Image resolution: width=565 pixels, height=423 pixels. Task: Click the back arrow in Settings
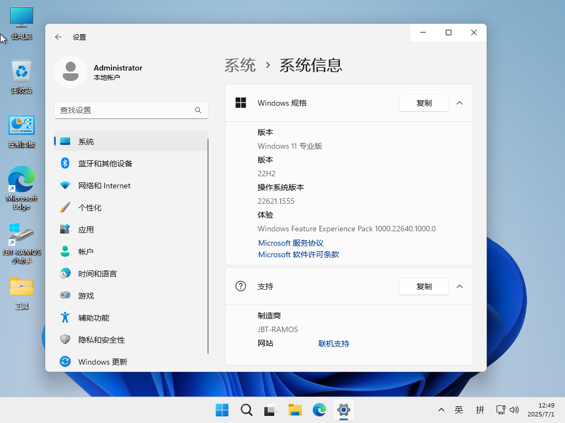[58, 37]
